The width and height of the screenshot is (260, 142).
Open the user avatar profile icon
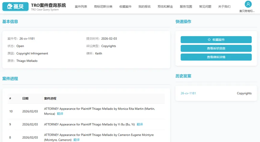coord(248,4)
